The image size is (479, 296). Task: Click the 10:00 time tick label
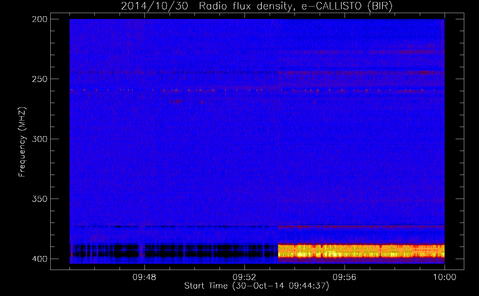pos(445,277)
